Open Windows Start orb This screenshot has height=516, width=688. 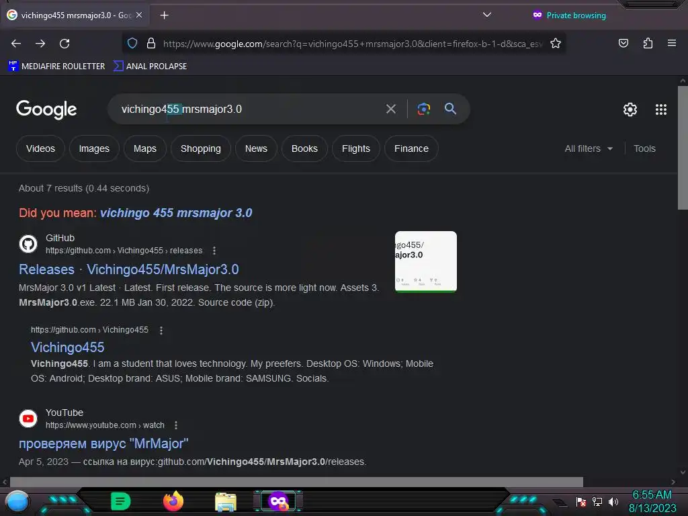tap(17, 501)
